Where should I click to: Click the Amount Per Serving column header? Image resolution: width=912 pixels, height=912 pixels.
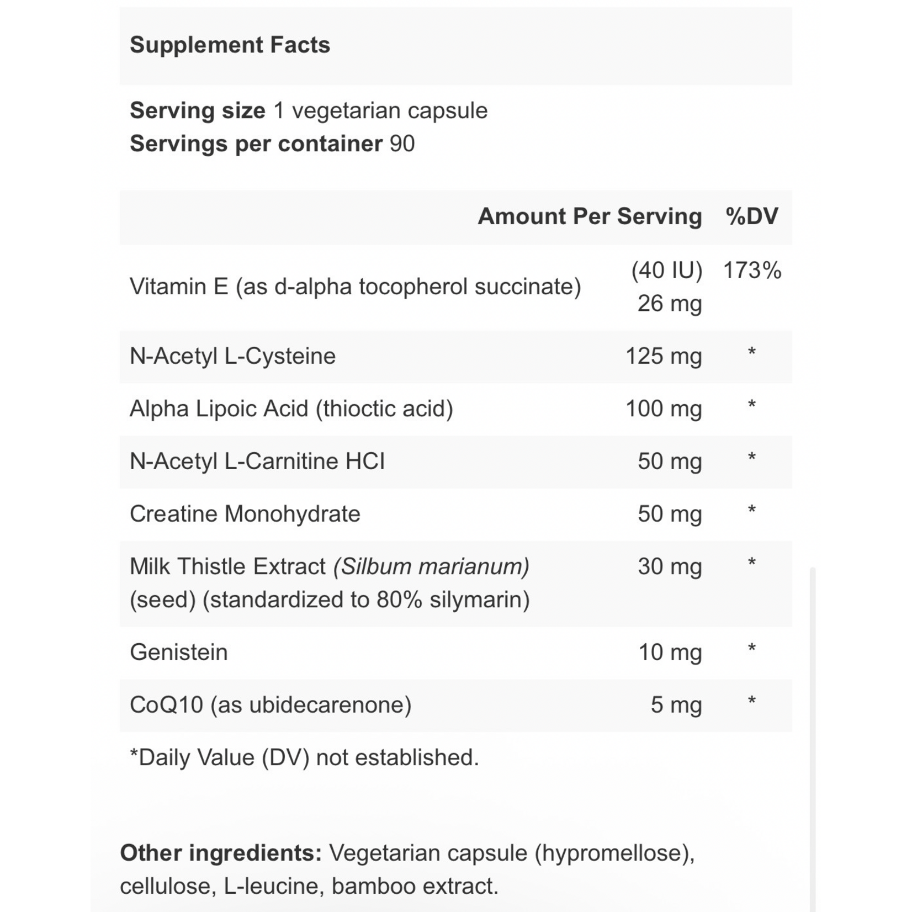tap(590, 216)
